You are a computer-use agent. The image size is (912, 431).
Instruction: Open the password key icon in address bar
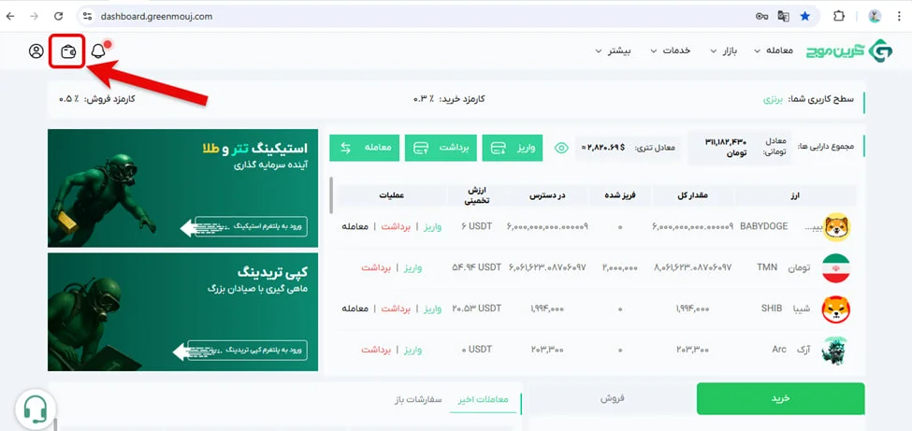click(762, 16)
